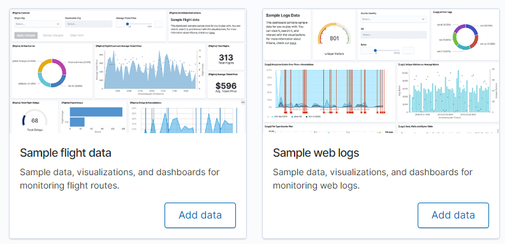Image resolution: width=505 pixels, height=244 pixels.
Task: Click the monitoring flight routes description
Action: pos(119,178)
